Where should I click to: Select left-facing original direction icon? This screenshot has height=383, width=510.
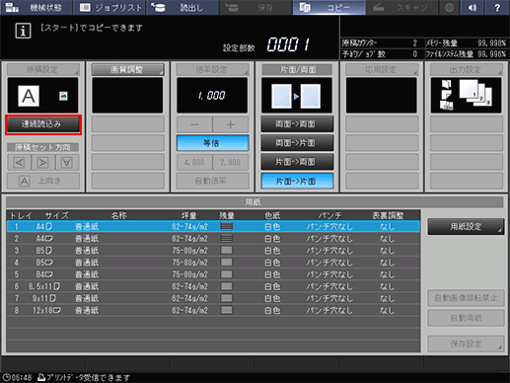coord(20,163)
